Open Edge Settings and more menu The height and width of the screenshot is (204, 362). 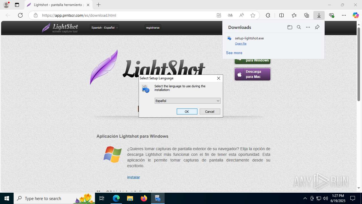(x=344, y=15)
